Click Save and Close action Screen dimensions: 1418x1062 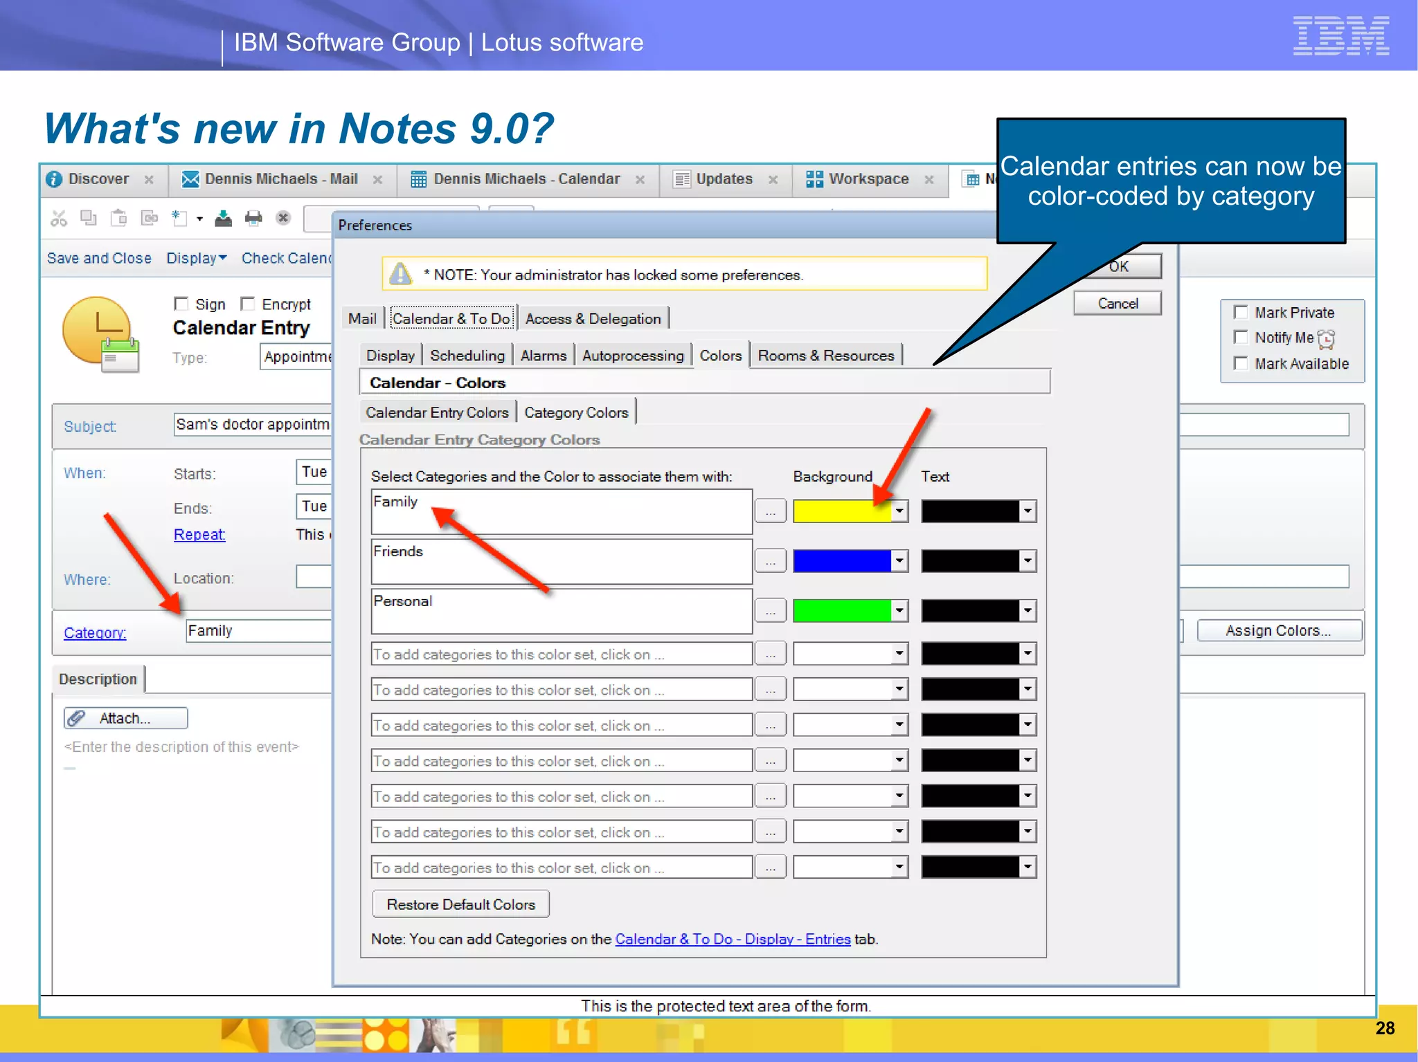coord(99,258)
